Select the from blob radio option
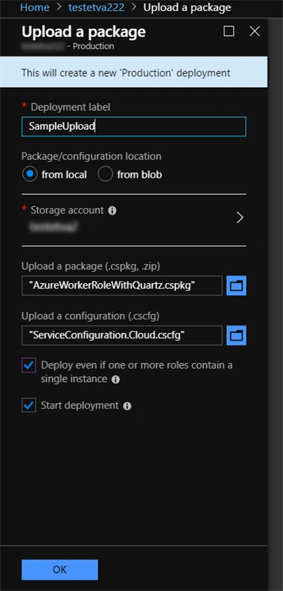 [105, 175]
